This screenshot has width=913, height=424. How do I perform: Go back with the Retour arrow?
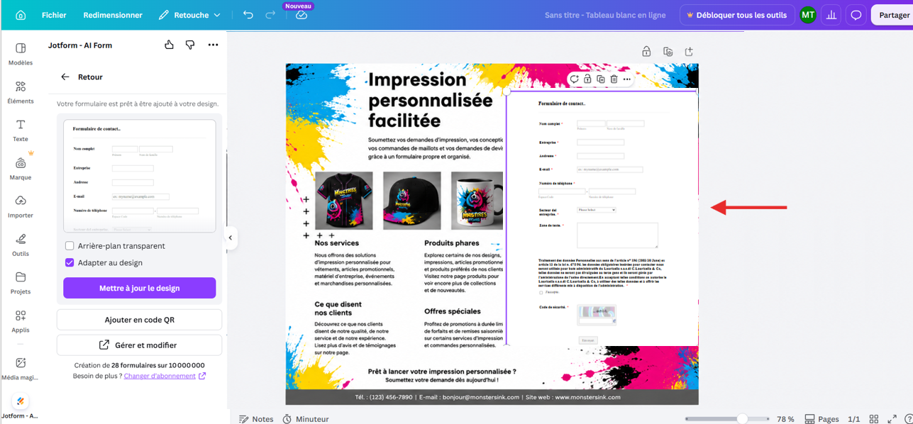pos(65,77)
